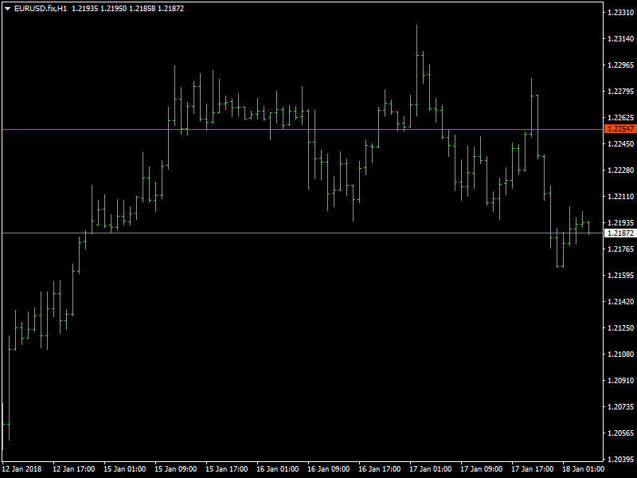Click the 1.21080 price scale value
This screenshot has height=478, width=637.
click(620, 354)
